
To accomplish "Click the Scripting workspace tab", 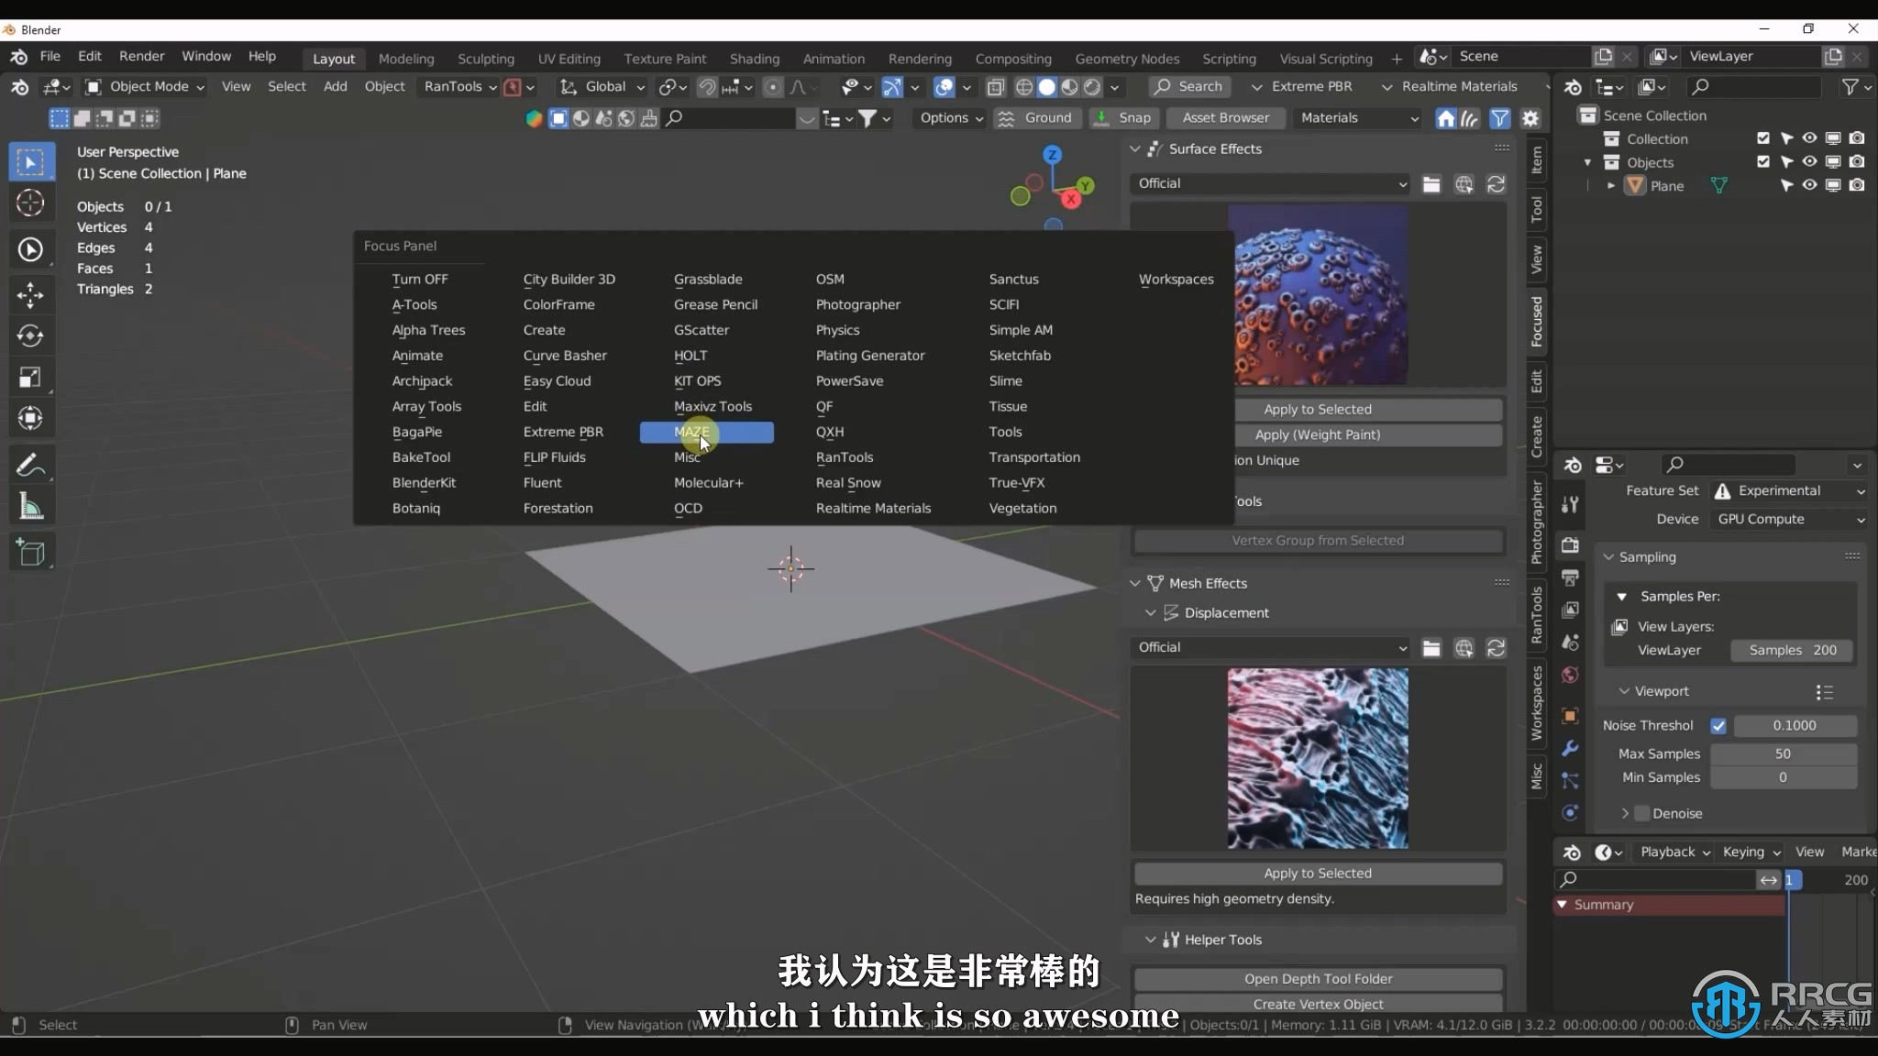I will tap(1228, 55).
